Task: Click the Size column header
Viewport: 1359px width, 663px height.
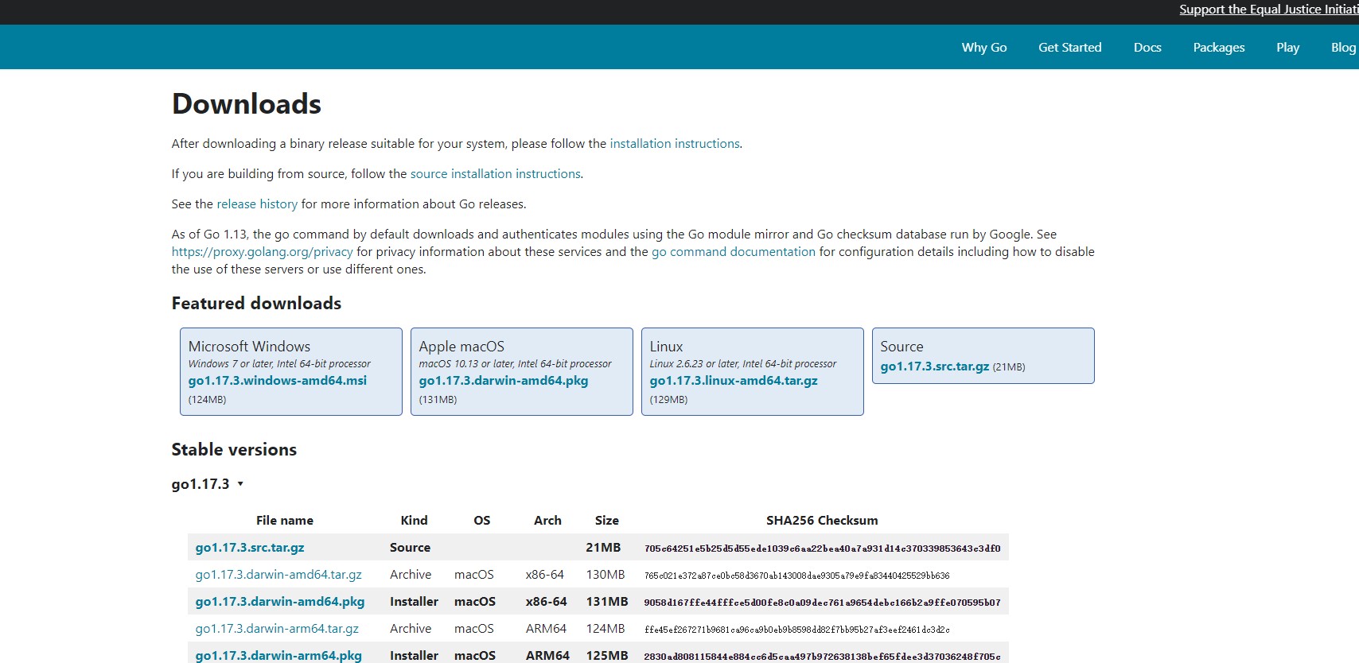Action: pos(606,521)
